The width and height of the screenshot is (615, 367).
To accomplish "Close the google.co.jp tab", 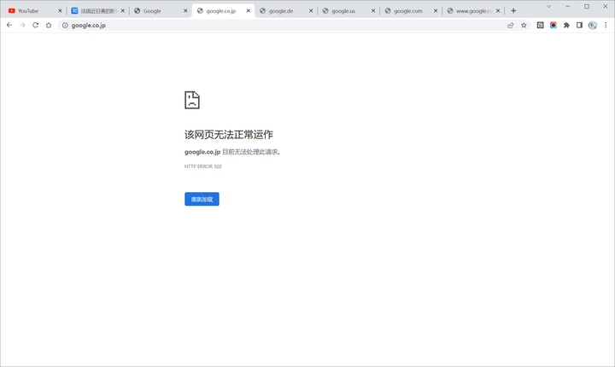I will [249, 11].
